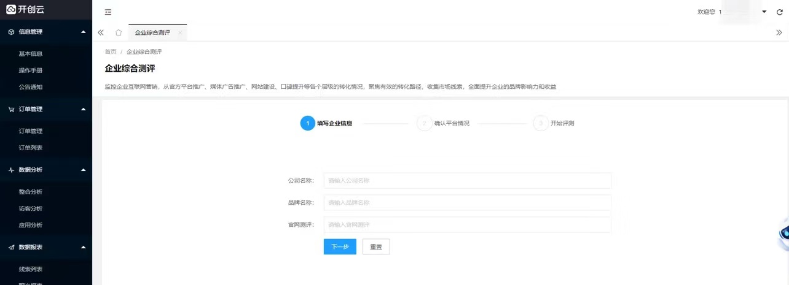Click the 首页 breadcrumb link

[x=111, y=52]
